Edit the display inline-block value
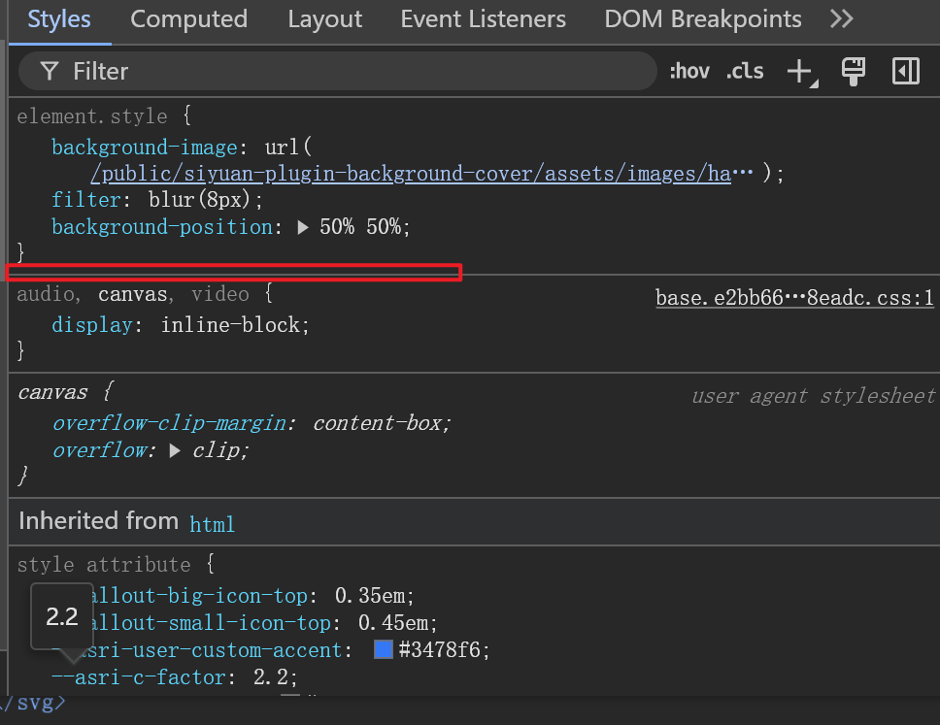Image resolution: width=940 pixels, height=725 pixels. click(233, 325)
